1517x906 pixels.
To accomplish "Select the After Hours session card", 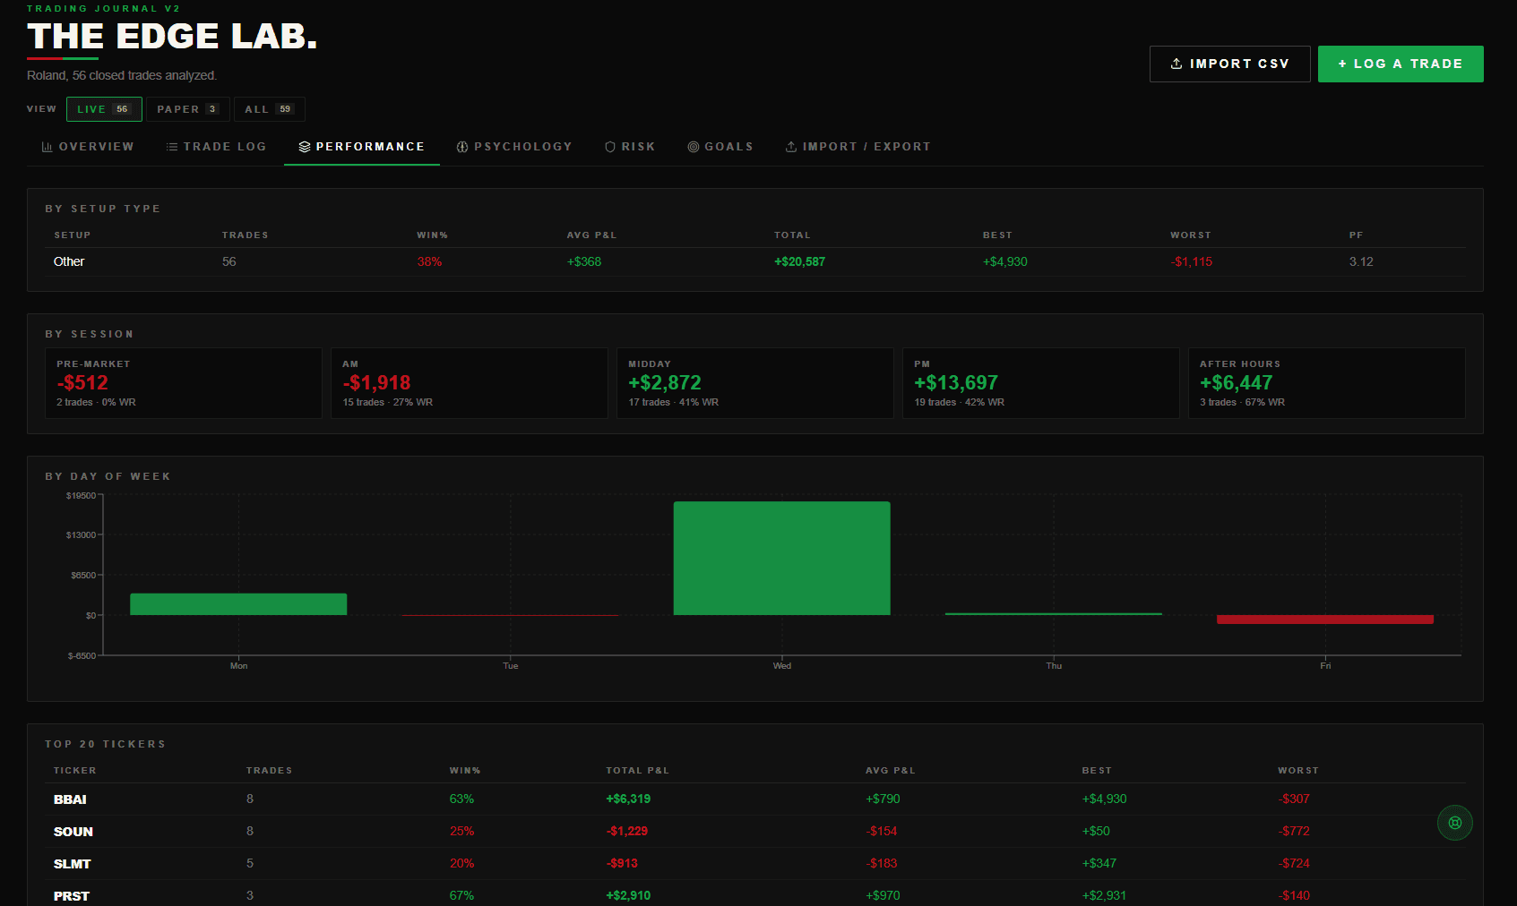I will 1327,383.
